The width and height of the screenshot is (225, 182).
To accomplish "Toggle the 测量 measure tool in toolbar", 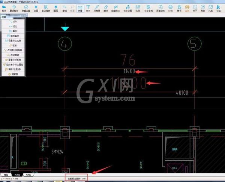I will tap(80, 9).
